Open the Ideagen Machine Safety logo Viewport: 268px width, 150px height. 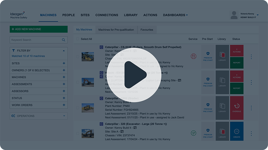point(19,15)
